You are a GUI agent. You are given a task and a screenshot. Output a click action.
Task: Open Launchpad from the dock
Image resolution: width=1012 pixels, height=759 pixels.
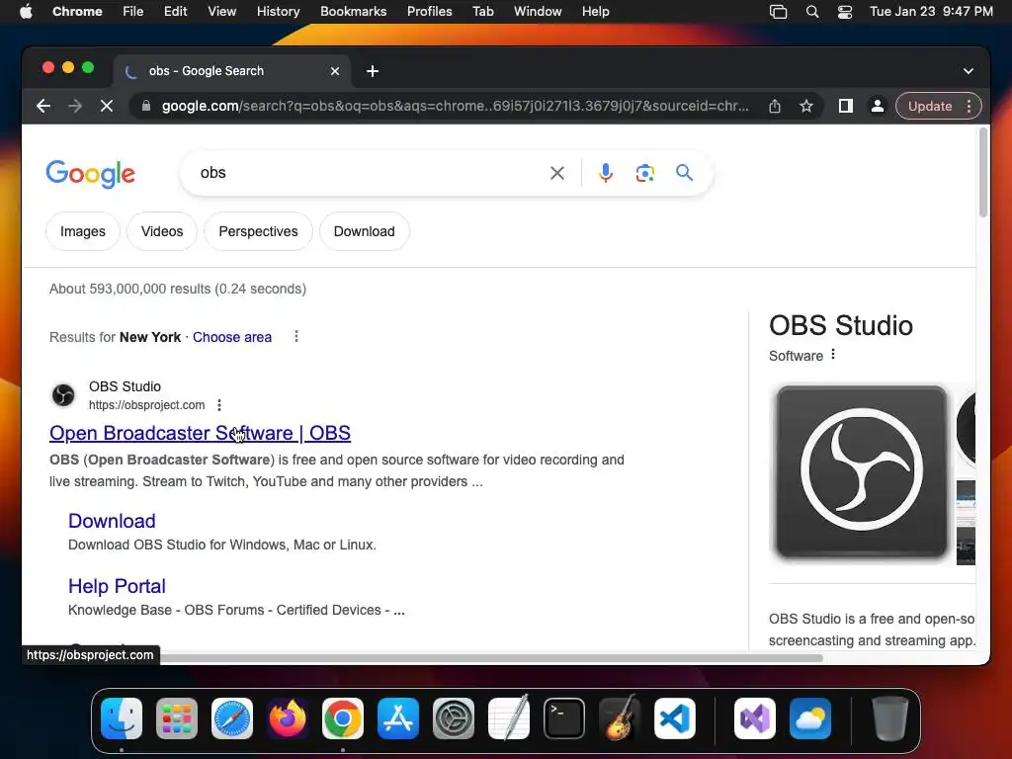(x=177, y=718)
